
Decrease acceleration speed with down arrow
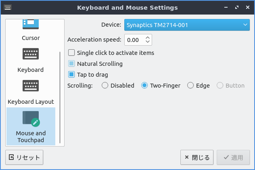coord(148,42)
